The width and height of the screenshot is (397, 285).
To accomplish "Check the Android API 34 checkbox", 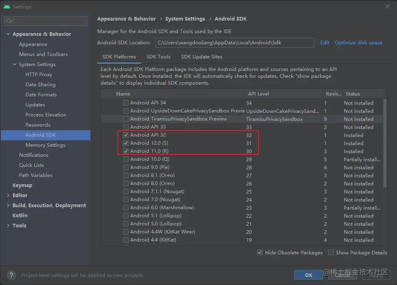I will pos(125,103).
